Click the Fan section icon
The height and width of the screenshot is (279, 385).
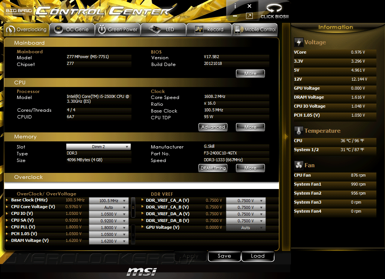coord(298,165)
